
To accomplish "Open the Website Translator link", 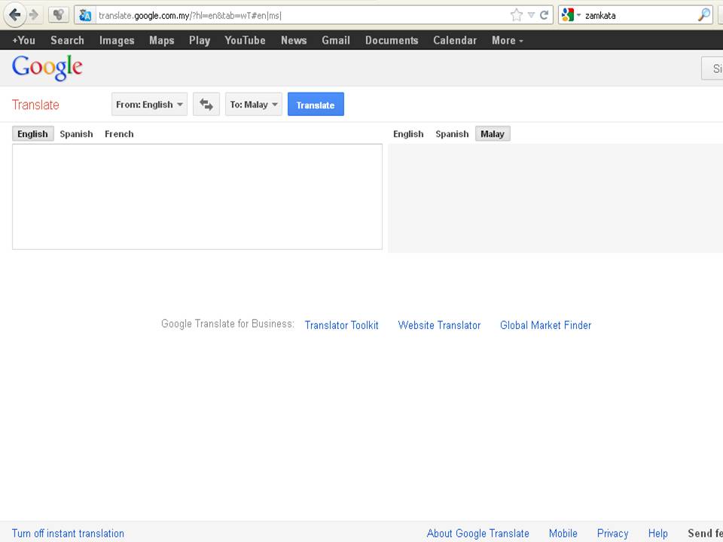I will pos(439,325).
